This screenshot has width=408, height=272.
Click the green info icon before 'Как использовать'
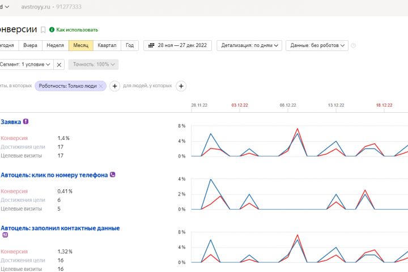(52, 29)
